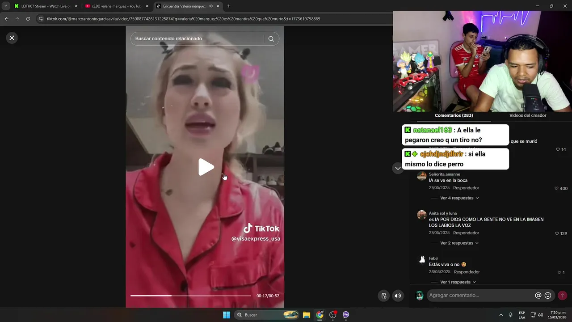
Task: Click the natanael163 username in chat overlay
Action: (x=432, y=130)
